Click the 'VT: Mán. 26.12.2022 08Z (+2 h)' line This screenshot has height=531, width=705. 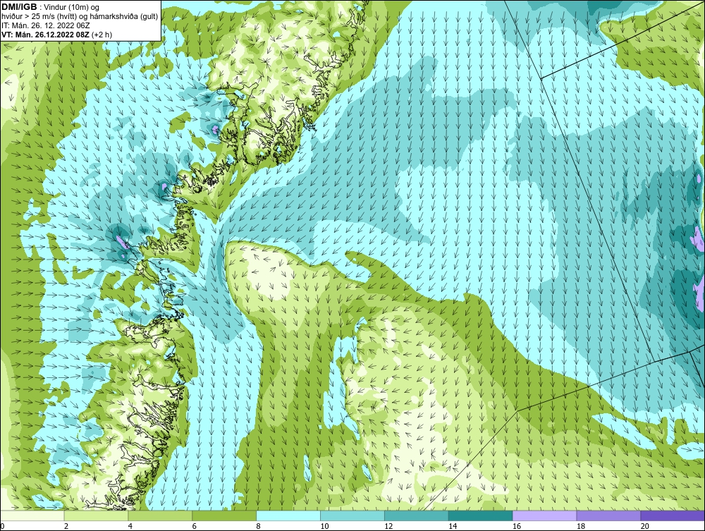point(56,34)
